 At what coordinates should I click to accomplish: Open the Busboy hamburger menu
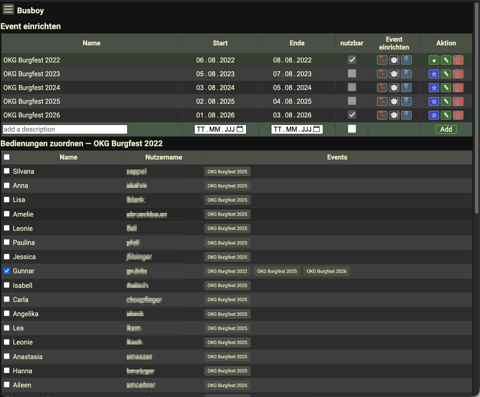click(x=8, y=9)
